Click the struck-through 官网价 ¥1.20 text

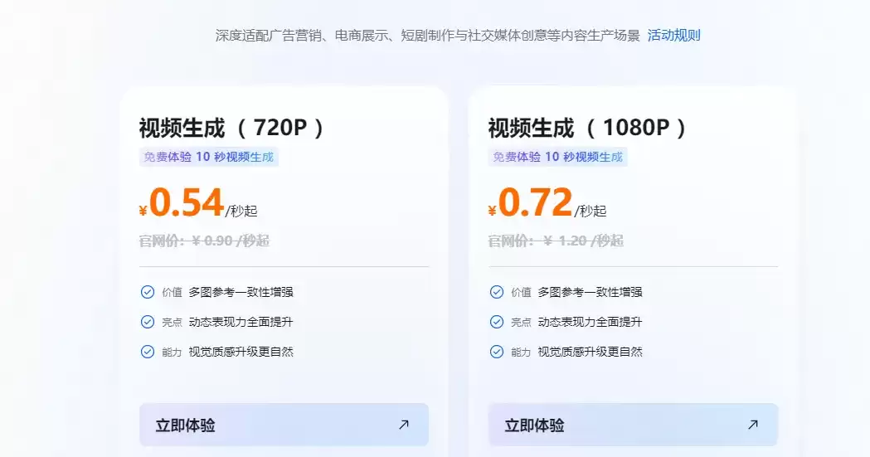tap(556, 241)
